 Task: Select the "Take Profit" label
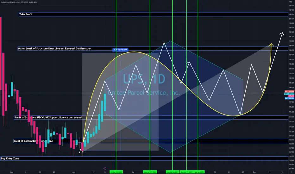tap(26, 14)
